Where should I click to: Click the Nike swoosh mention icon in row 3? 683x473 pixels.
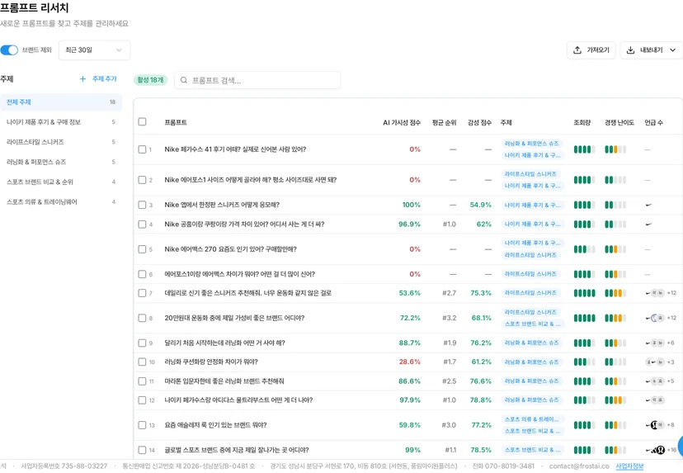click(x=648, y=205)
